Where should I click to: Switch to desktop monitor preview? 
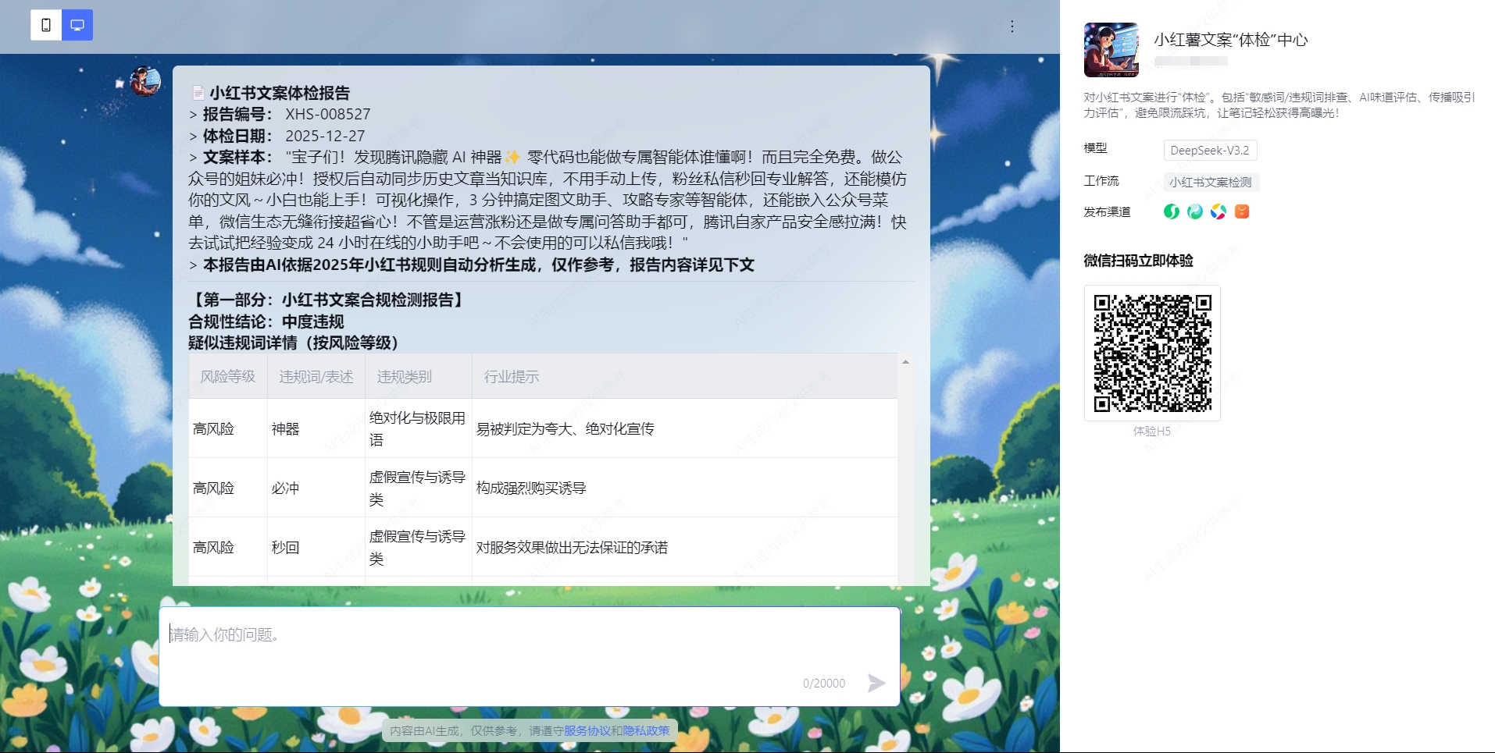[77, 25]
